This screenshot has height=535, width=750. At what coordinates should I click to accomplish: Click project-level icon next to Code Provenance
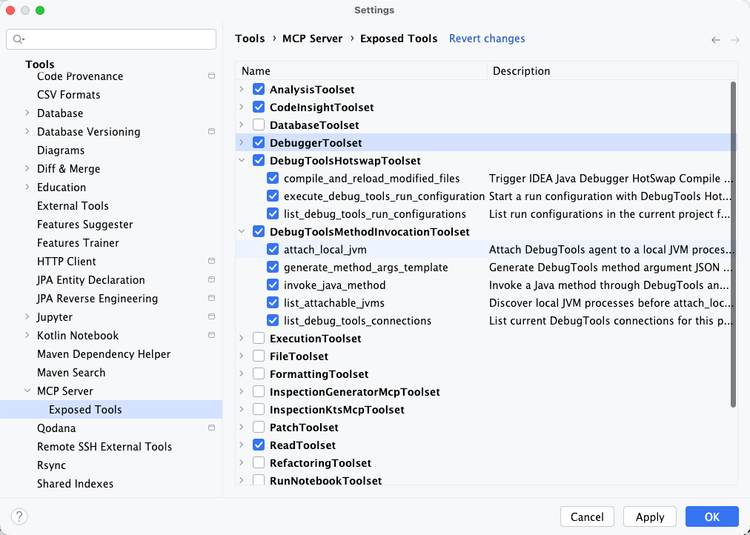pyautogui.click(x=211, y=76)
